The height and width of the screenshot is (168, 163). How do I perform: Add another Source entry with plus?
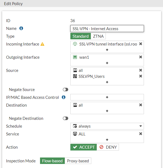pos(107,82)
